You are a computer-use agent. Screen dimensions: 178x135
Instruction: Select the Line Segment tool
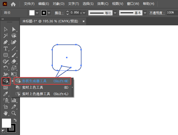(14, 49)
